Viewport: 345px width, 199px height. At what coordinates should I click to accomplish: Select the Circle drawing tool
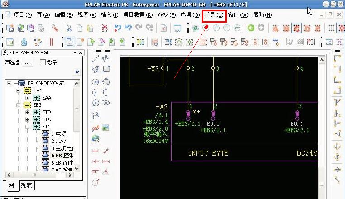point(95,82)
